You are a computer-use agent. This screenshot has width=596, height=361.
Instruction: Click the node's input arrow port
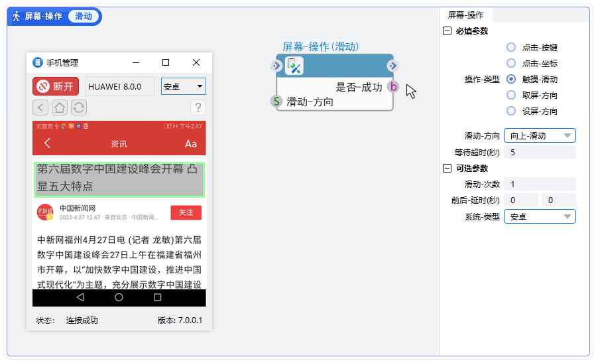pyautogui.click(x=276, y=66)
